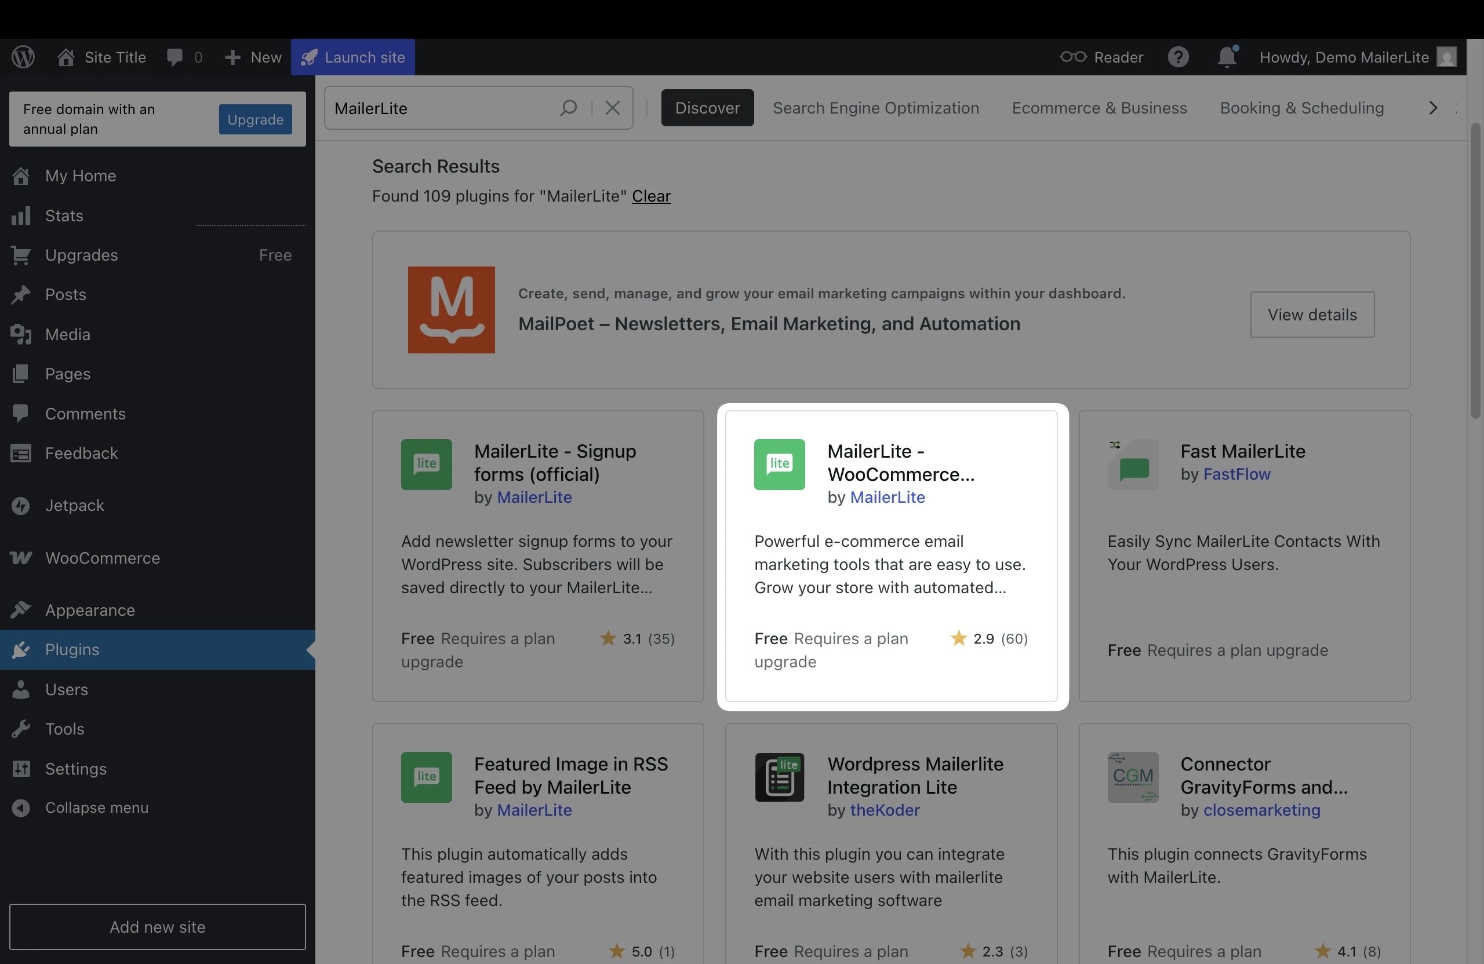Select the Ecommerce & Business tab

click(1099, 108)
